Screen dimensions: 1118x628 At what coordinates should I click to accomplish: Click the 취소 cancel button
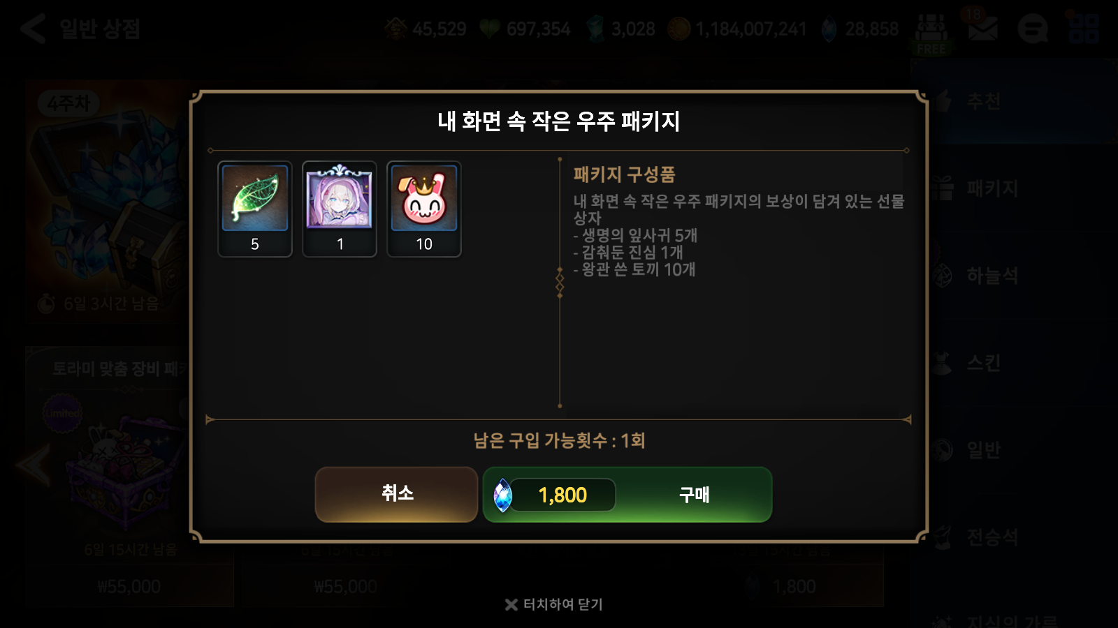(x=396, y=494)
